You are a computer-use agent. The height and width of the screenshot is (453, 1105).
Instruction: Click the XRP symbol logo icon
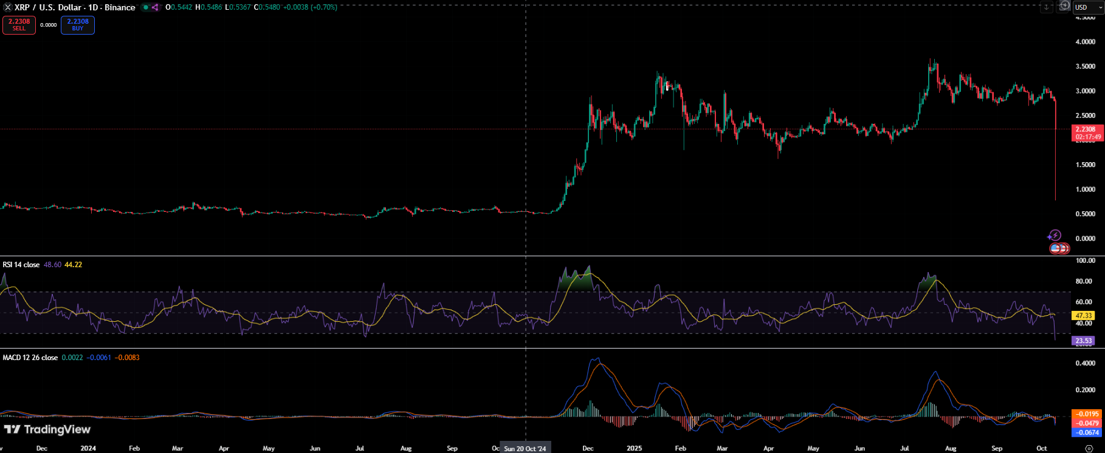8,7
